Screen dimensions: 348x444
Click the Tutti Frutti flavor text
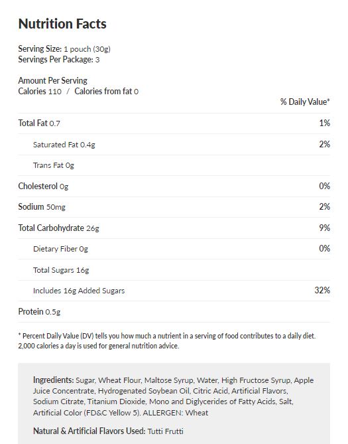coord(166,431)
